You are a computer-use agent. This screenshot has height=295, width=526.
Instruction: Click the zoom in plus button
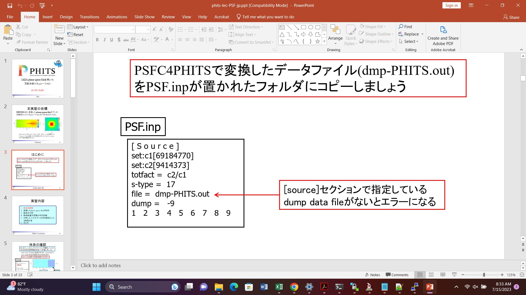pos(502,275)
